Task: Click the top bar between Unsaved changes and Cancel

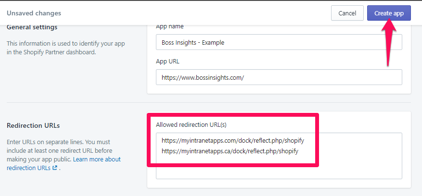Action: click(192, 13)
